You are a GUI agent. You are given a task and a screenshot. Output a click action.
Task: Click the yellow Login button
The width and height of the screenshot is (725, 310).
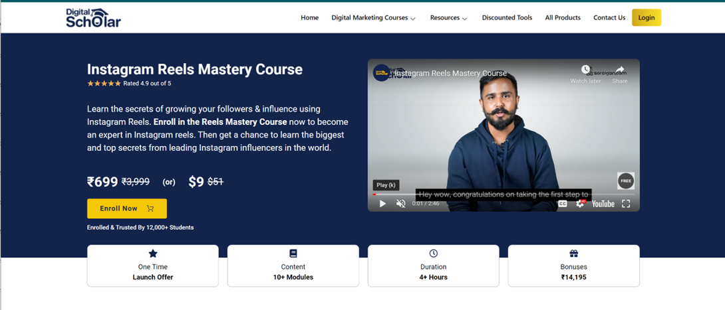click(647, 17)
